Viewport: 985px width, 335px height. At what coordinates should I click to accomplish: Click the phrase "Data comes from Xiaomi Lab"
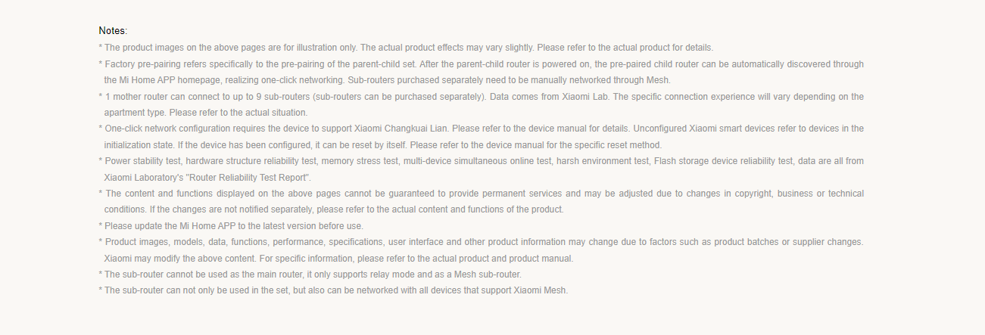coord(550,96)
